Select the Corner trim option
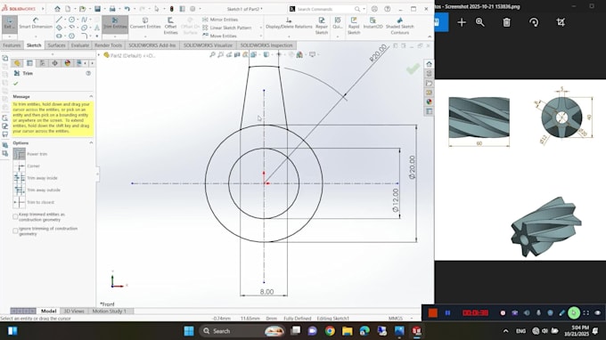 tap(20, 166)
